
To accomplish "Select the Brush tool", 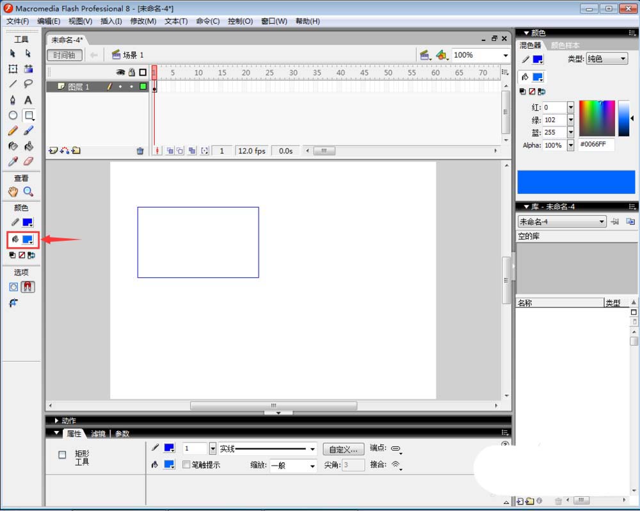I will (28, 131).
